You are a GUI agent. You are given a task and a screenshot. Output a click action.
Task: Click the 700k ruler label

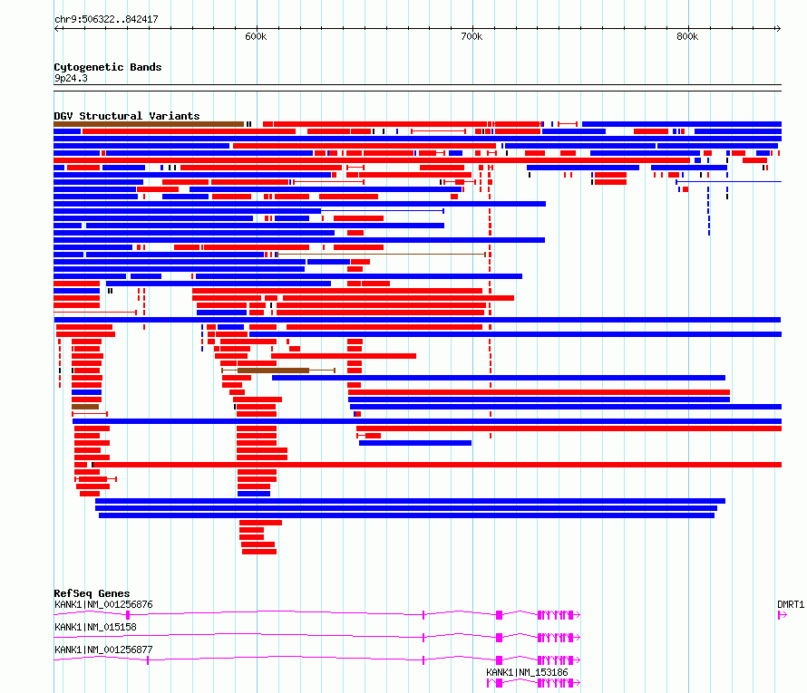tap(472, 36)
